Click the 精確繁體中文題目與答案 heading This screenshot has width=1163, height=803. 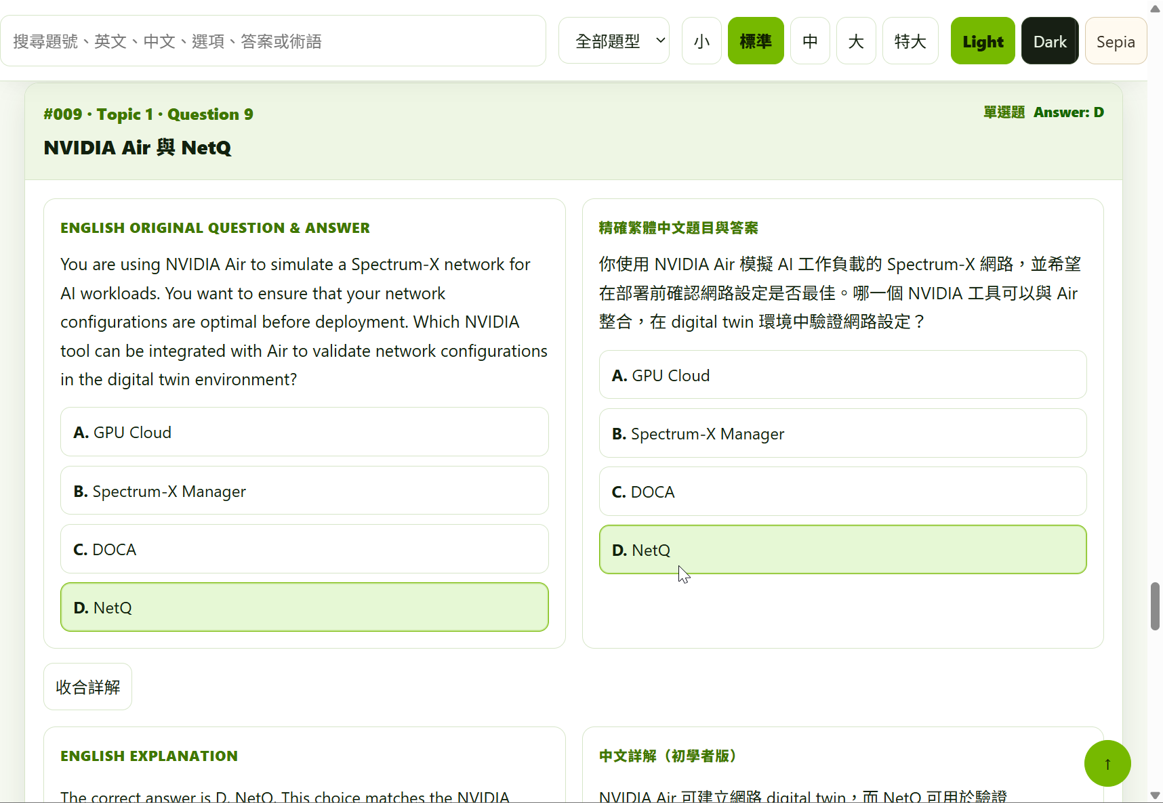pyautogui.click(x=678, y=227)
